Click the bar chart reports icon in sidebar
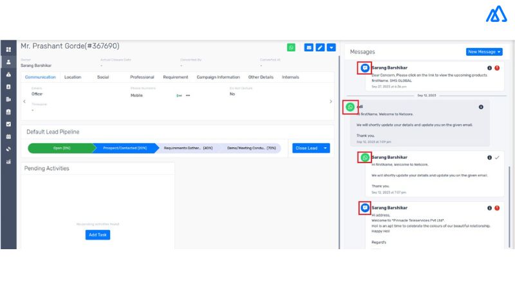 8,161
